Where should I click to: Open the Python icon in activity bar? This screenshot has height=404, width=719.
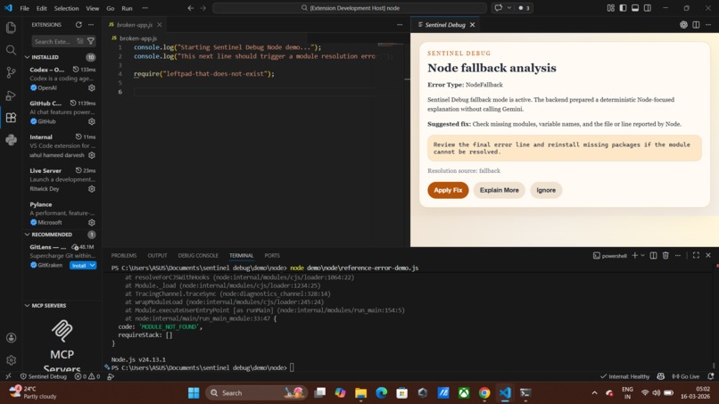pos(11,140)
